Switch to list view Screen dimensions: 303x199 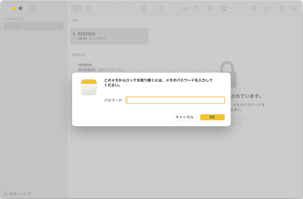click(76, 8)
